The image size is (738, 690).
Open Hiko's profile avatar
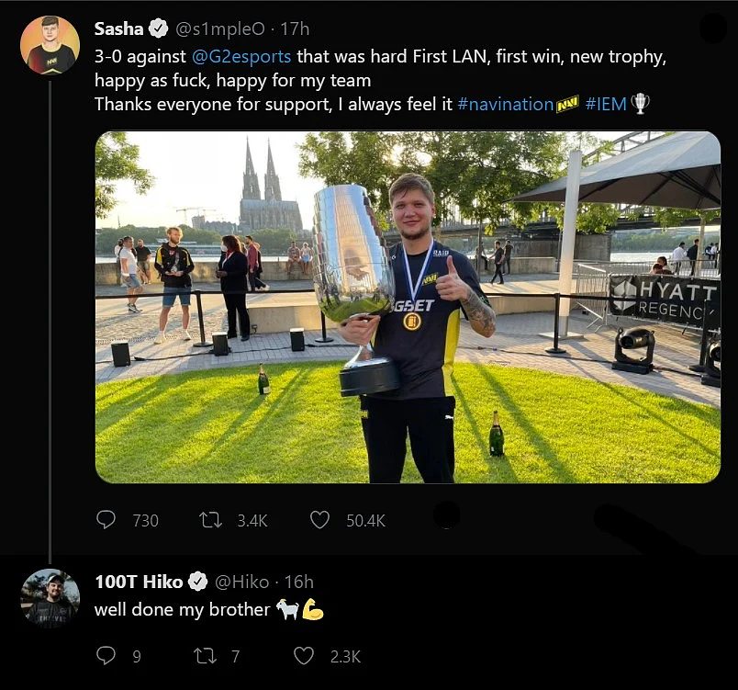[x=50, y=599]
